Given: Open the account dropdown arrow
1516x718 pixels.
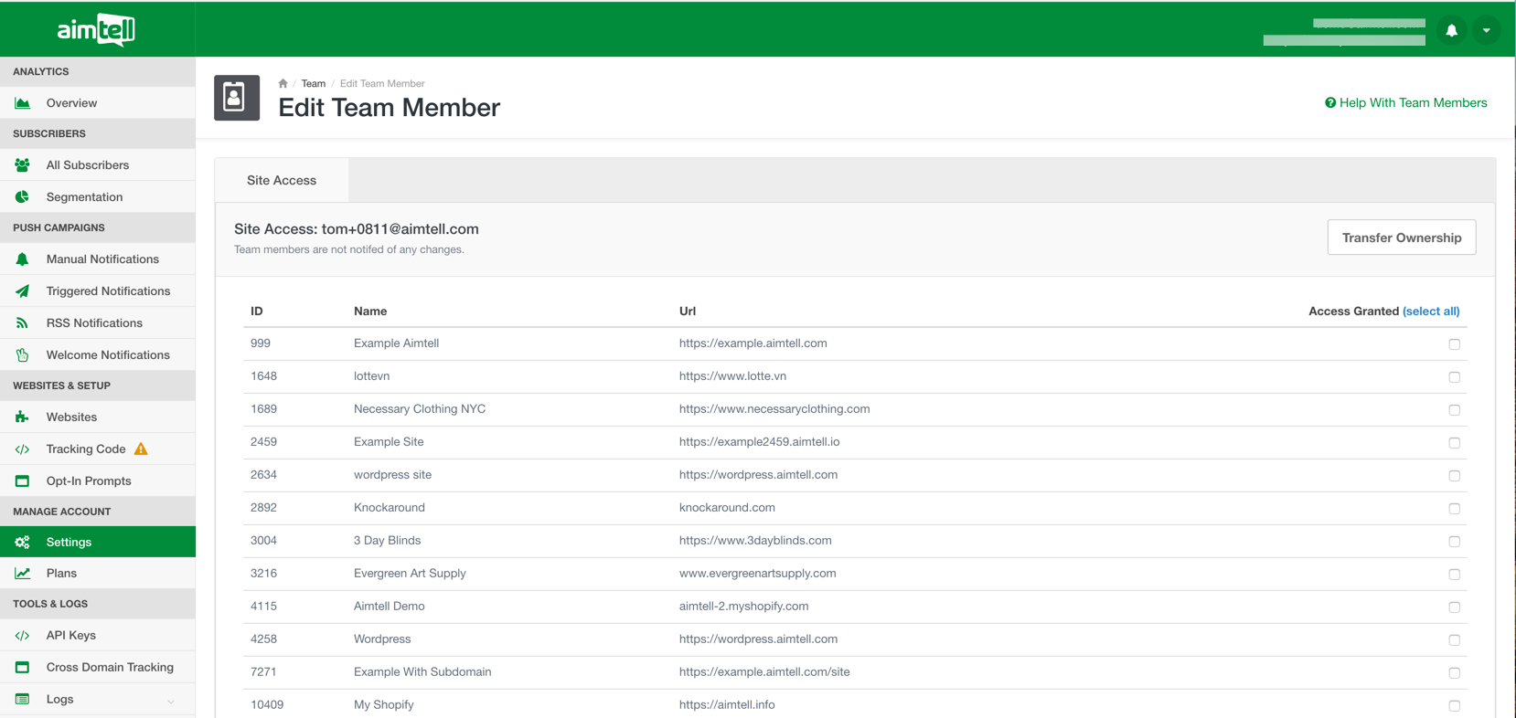Looking at the screenshot, I should coord(1486,30).
